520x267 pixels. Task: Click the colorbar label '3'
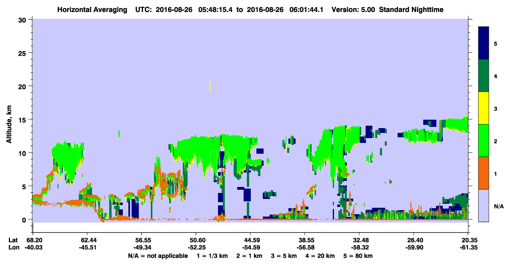(496, 108)
